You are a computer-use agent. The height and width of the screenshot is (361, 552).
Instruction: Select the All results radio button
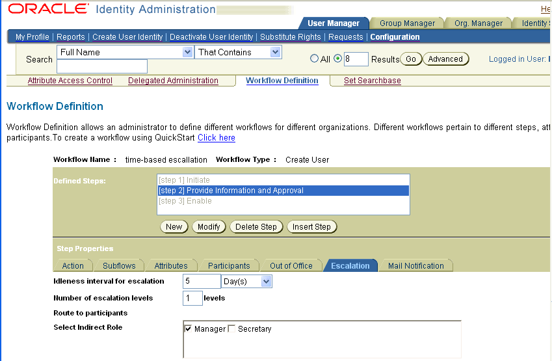[314, 59]
